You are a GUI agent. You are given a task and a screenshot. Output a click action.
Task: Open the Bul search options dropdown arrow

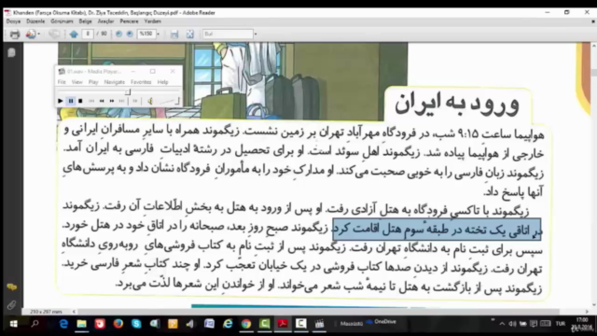point(256,35)
